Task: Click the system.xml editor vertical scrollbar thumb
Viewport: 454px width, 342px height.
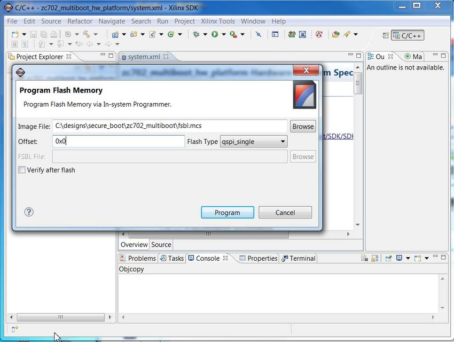Action: [358, 83]
